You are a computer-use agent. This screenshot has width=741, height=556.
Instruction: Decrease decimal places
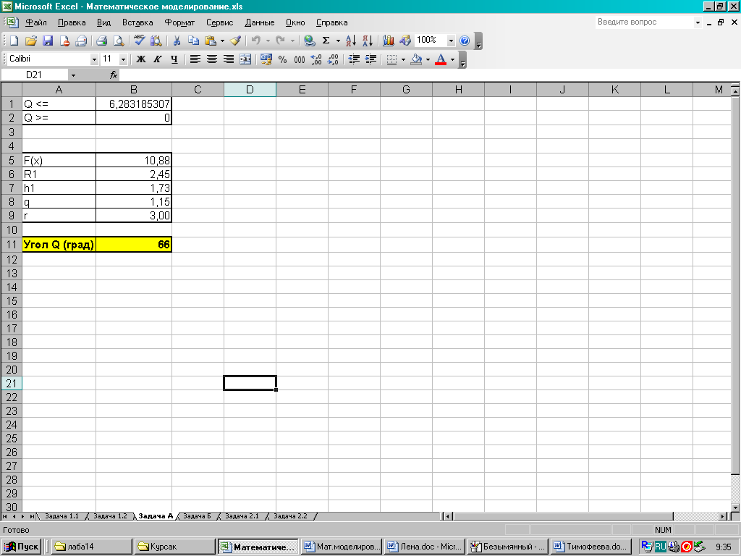(x=333, y=59)
